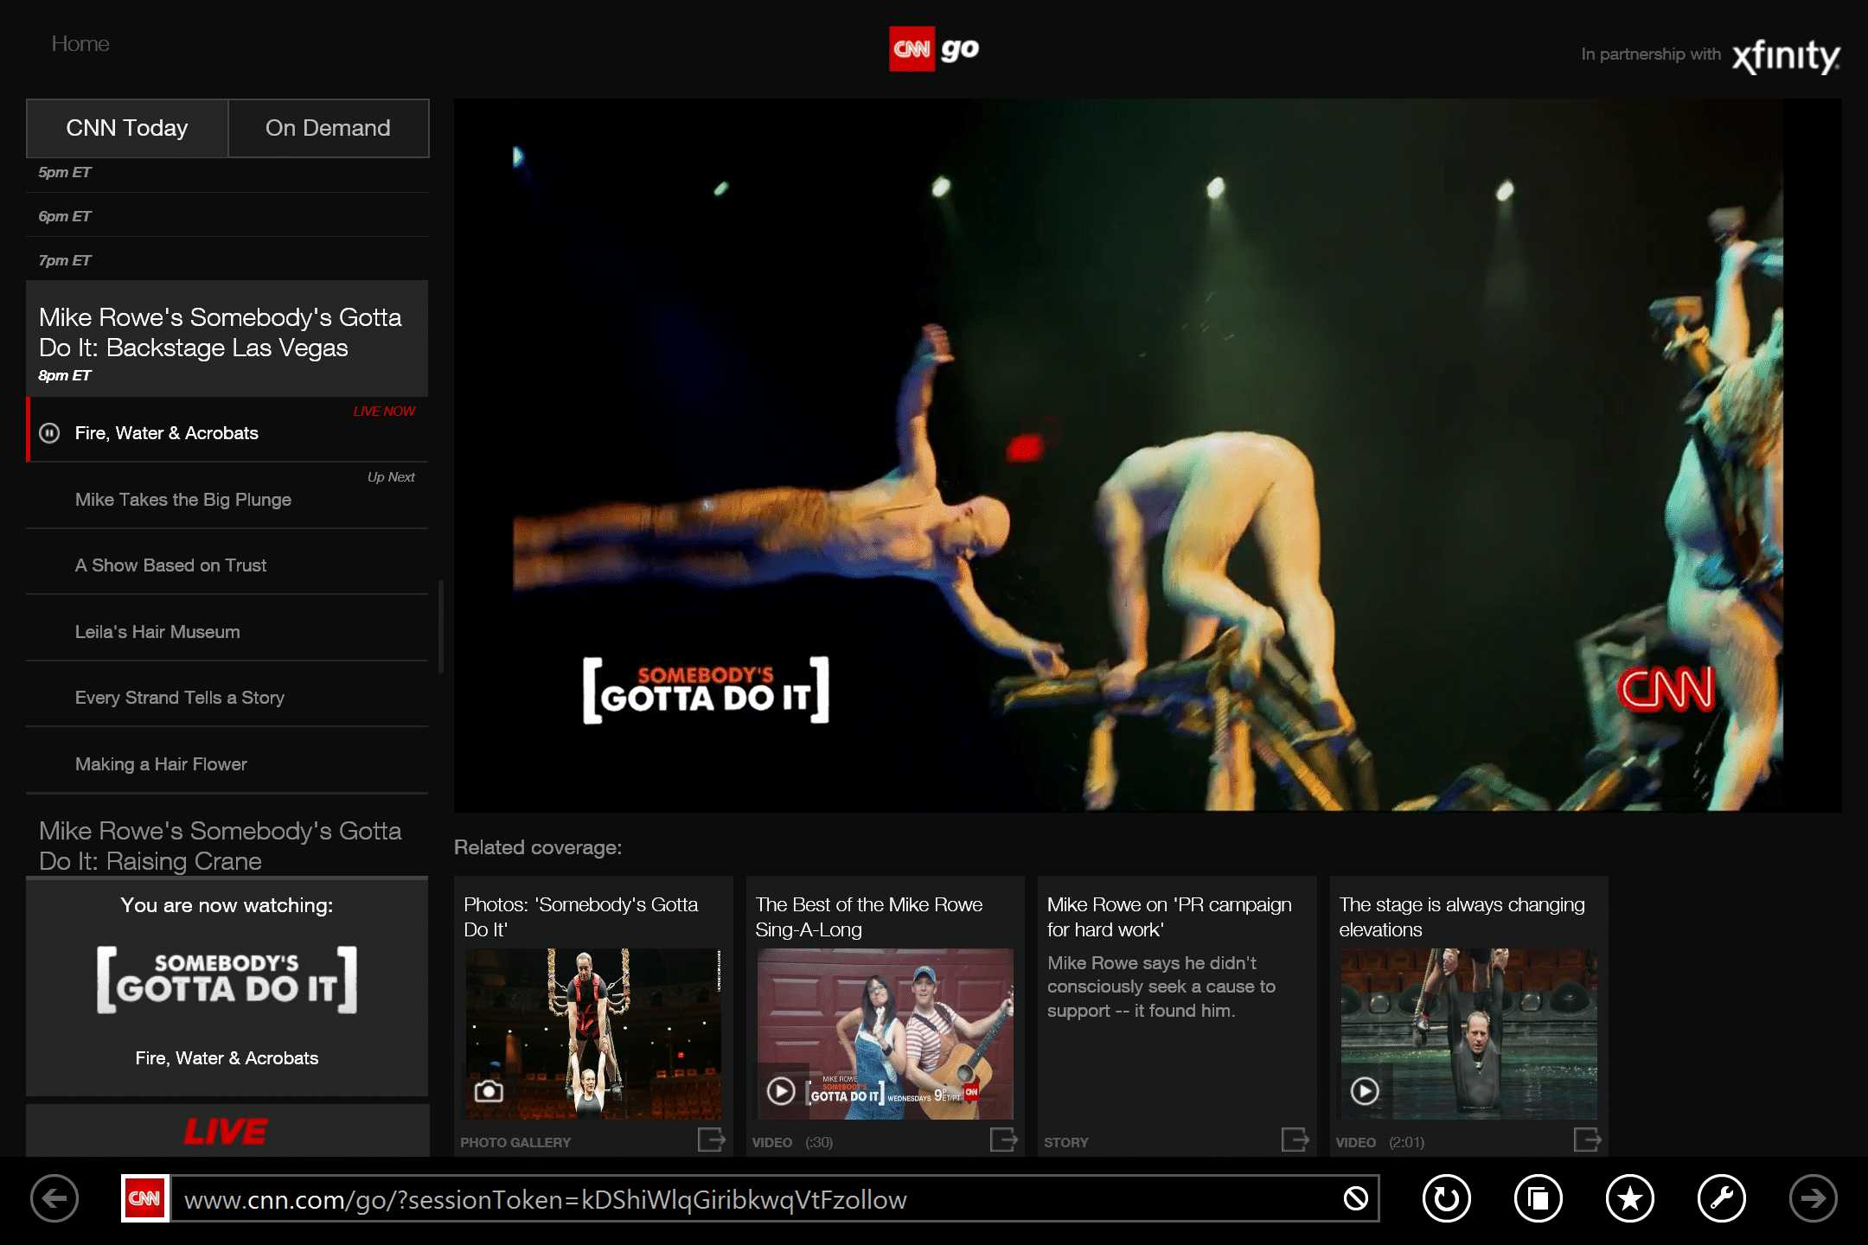The width and height of the screenshot is (1868, 1245).
Task: Select the A Show Based on Trust segment
Action: [227, 562]
